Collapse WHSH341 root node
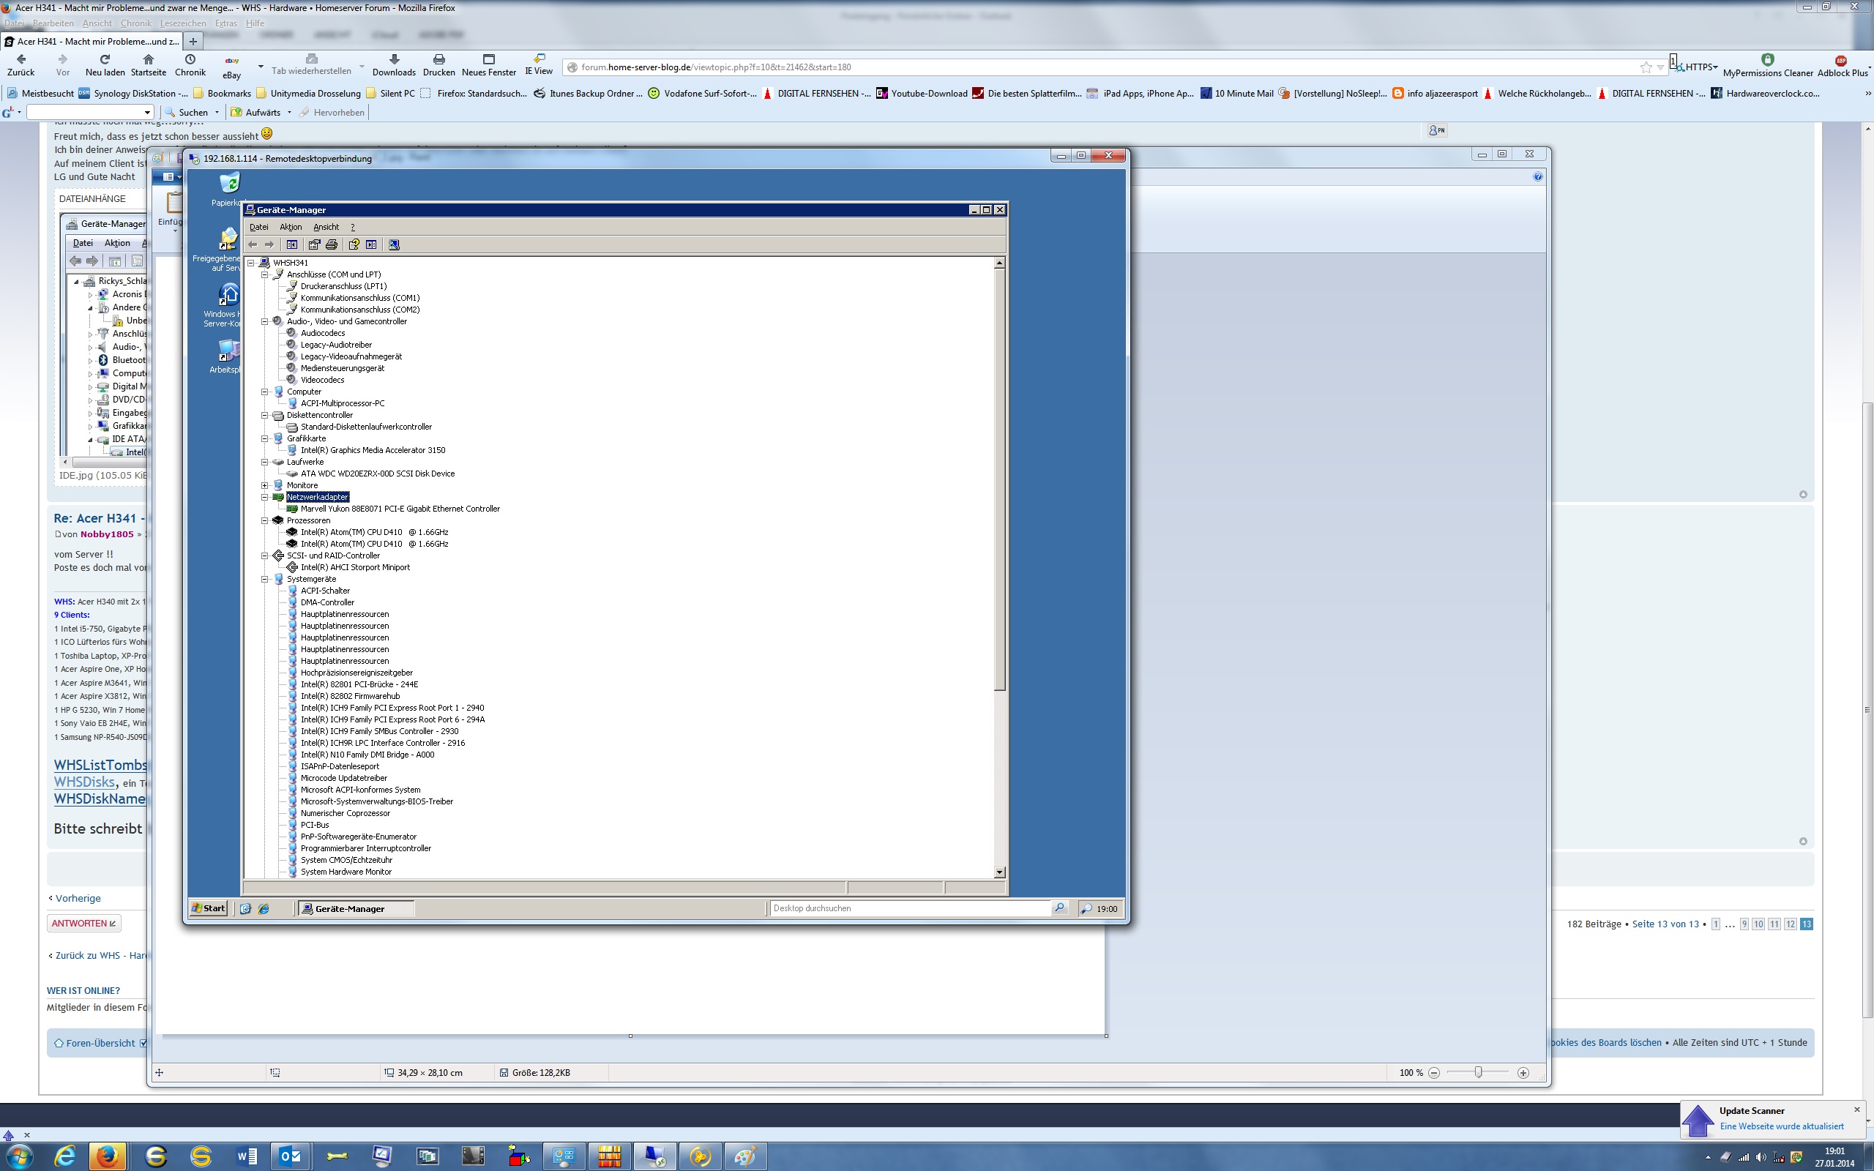The image size is (1874, 1171). coord(251,263)
